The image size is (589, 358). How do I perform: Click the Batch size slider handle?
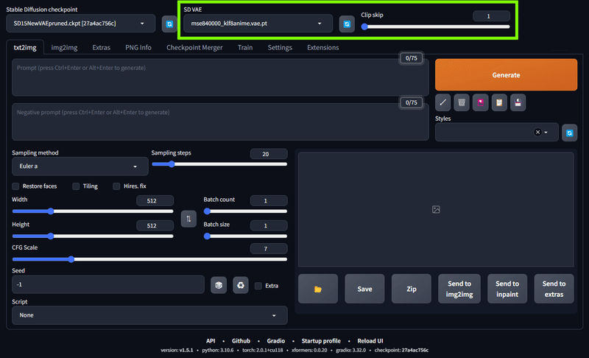(207, 236)
